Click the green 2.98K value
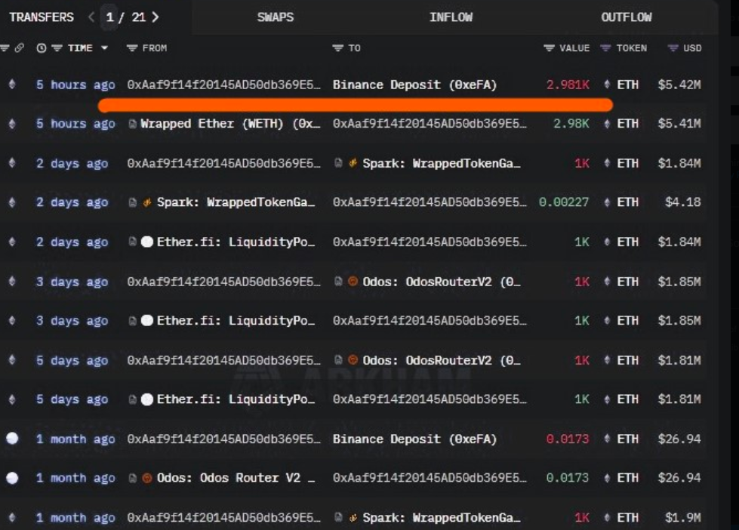739x530 pixels. pos(571,124)
